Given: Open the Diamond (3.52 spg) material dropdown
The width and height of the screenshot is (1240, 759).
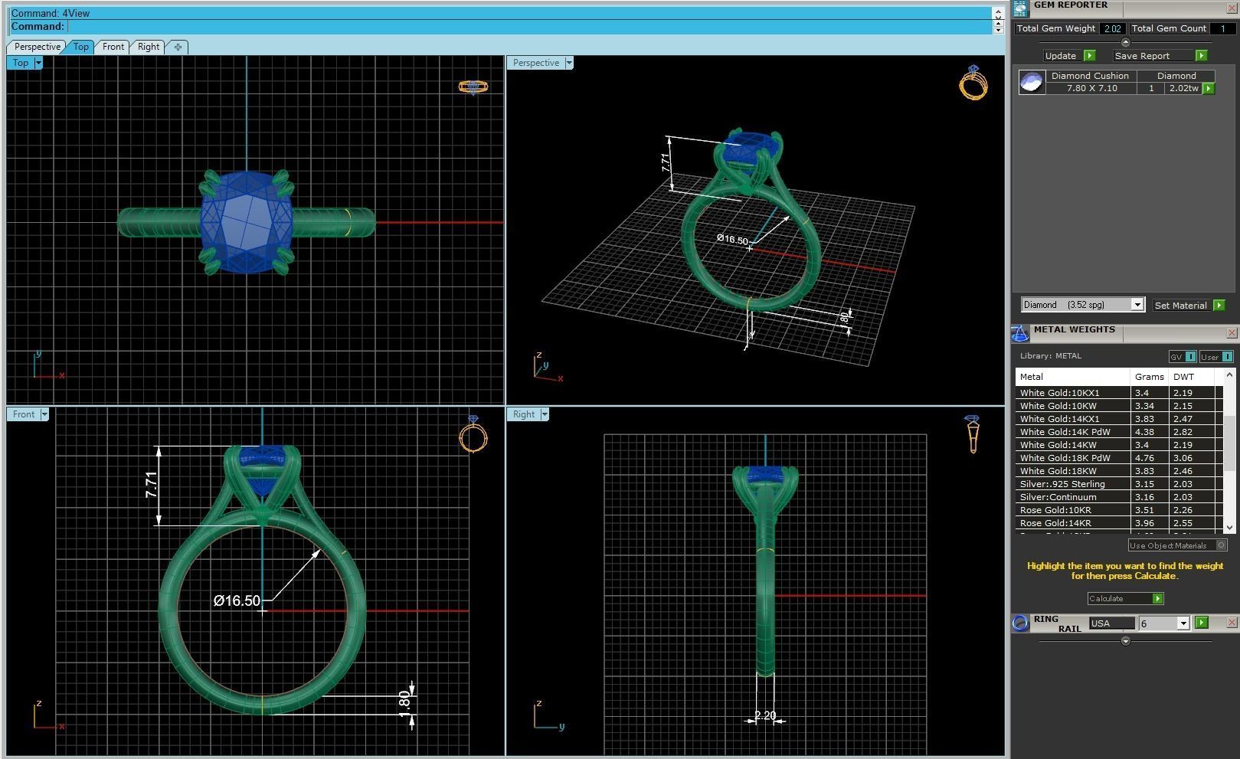Looking at the screenshot, I should 1137,305.
